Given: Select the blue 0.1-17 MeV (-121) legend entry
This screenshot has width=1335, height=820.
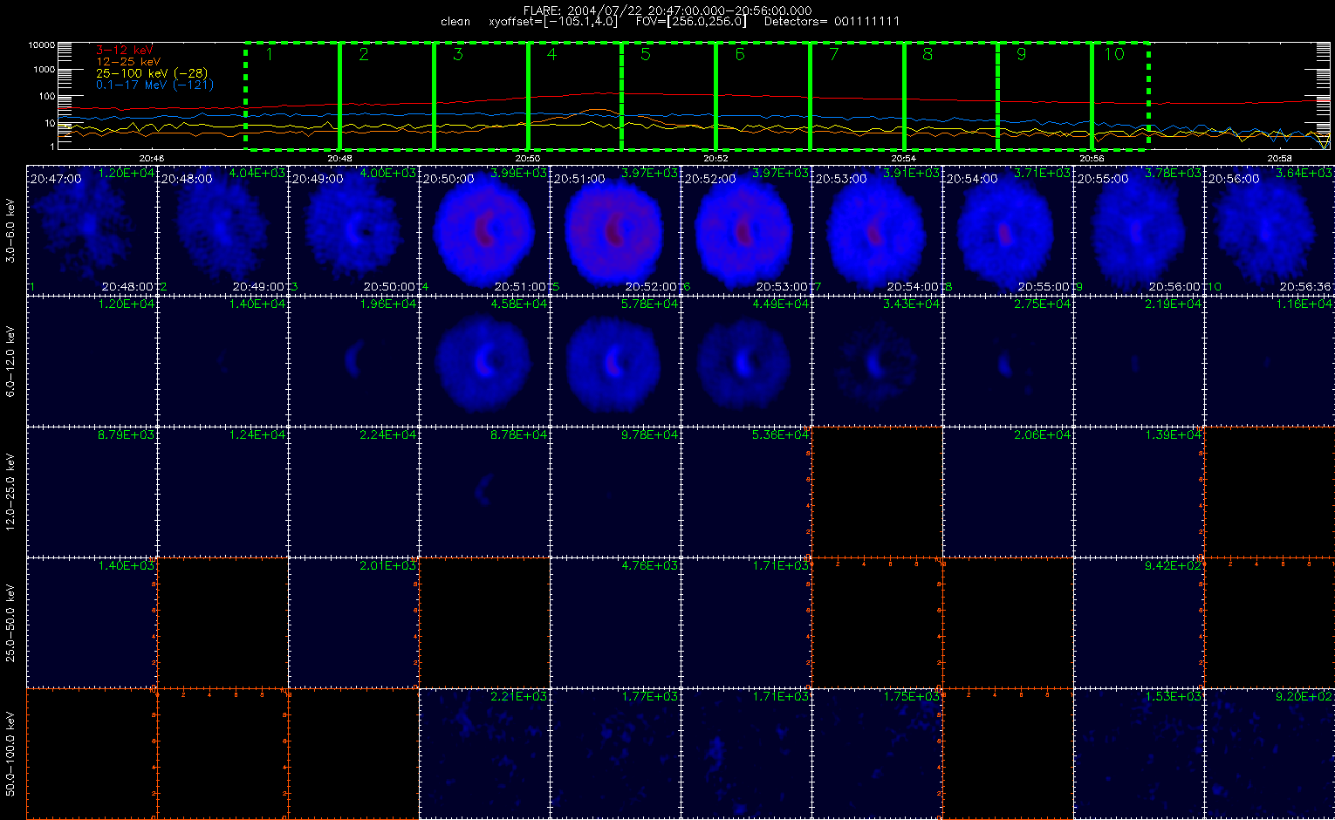Looking at the screenshot, I should point(154,85).
